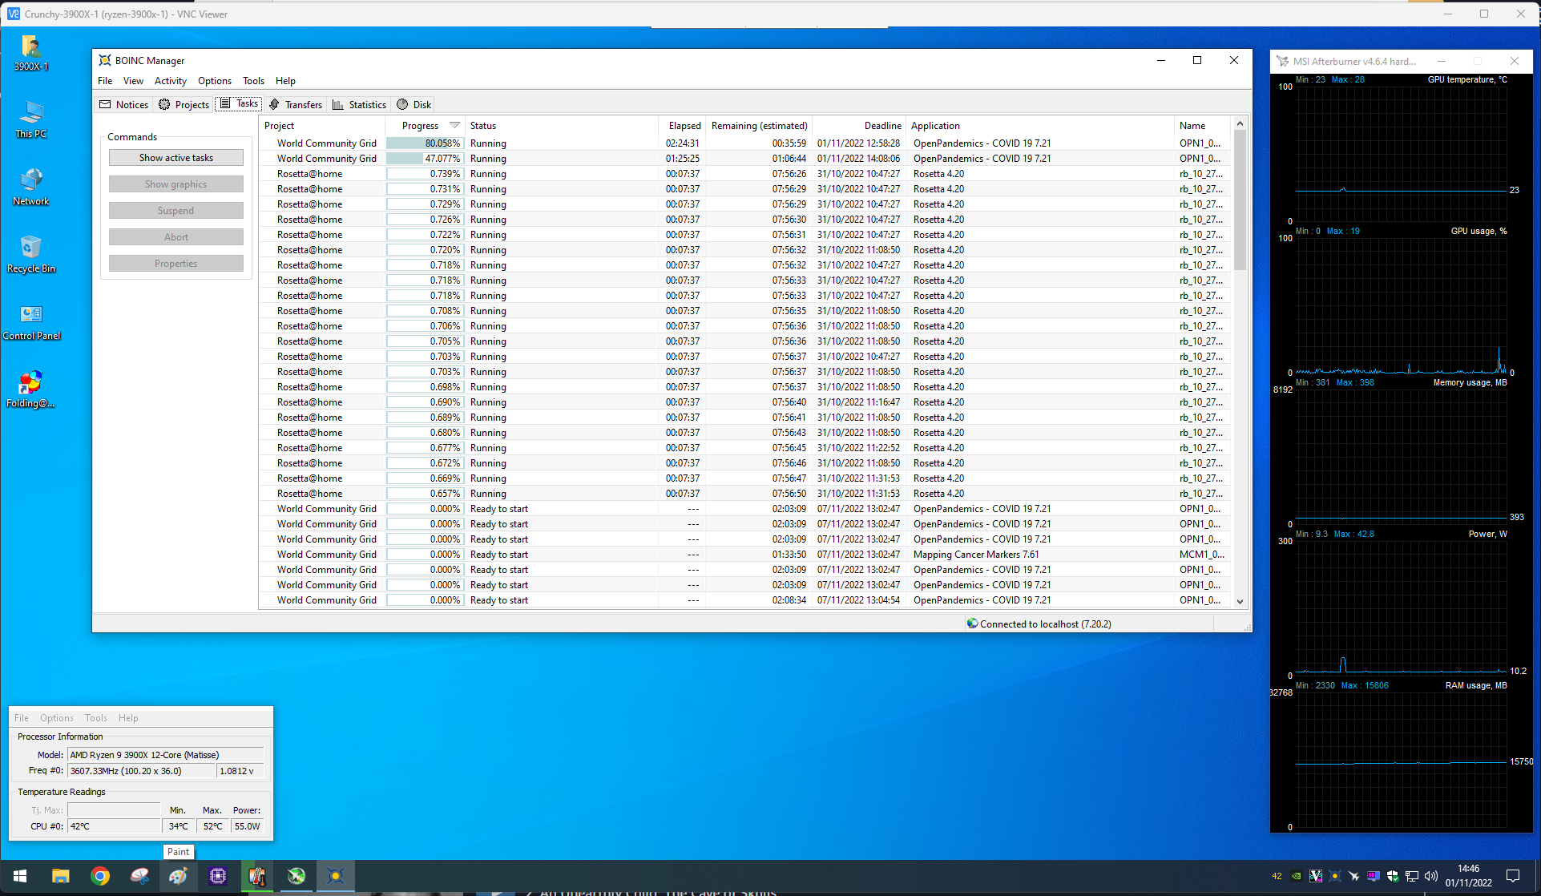This screenshot has height=896, width=1541.
Task: Launch Google Chrome from the taskbar
Action: [100, 876]
